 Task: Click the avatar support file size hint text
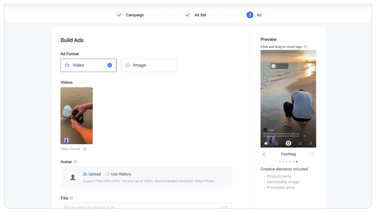pos(149,181)
